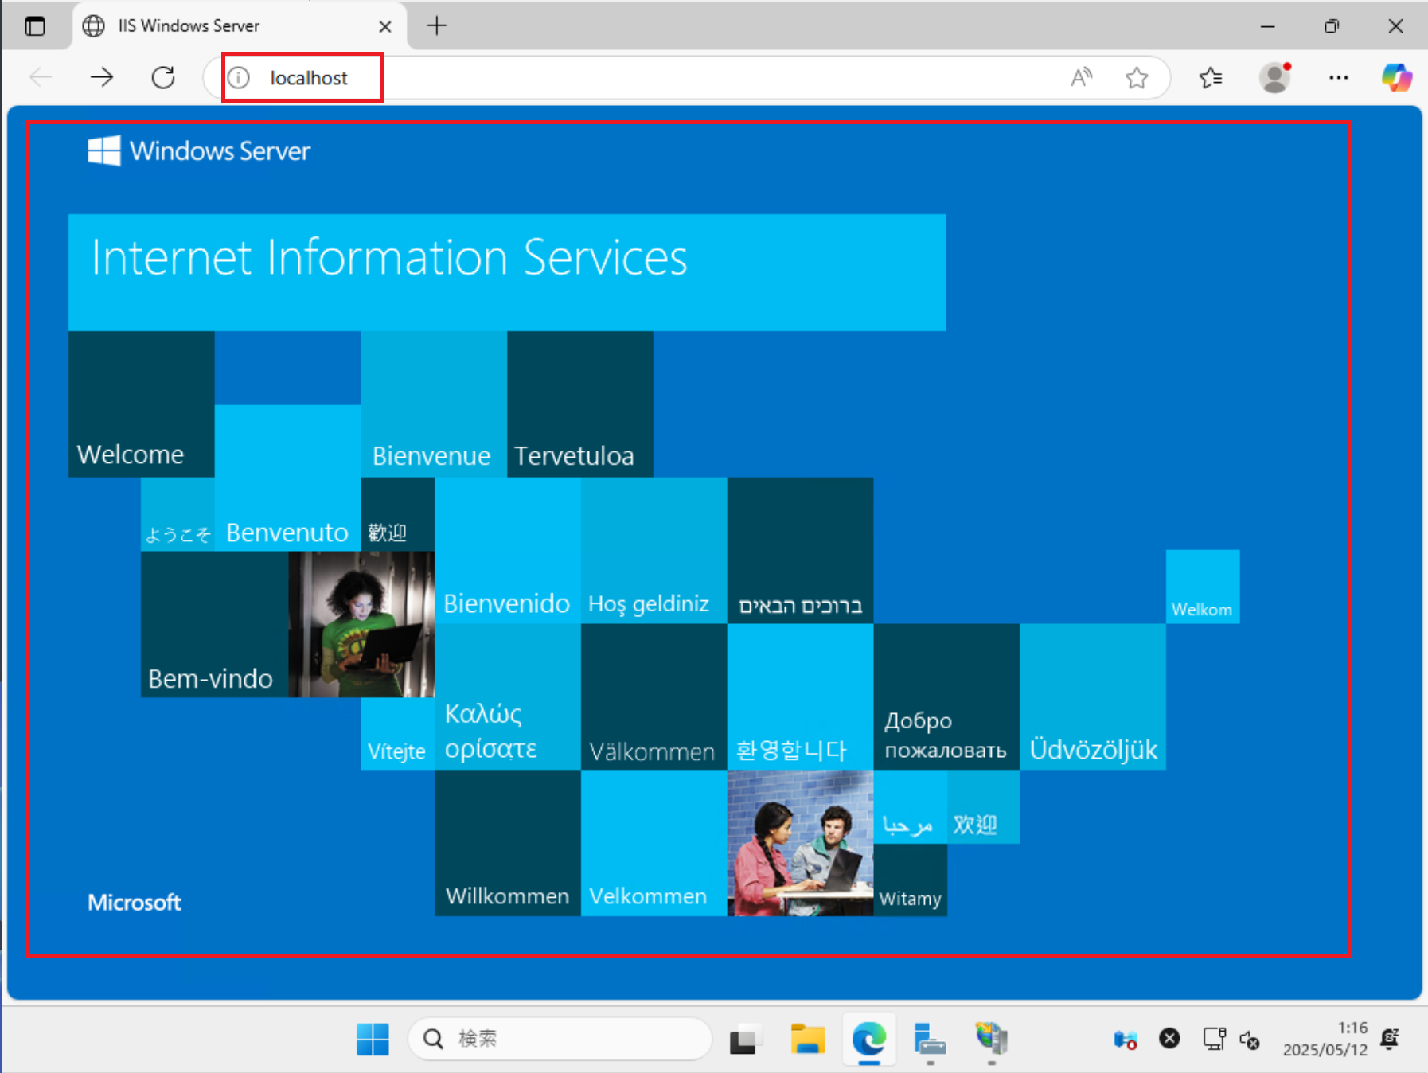Open IIS Manager taskbar icon
1428x1073 pixels.
click(992, 1039)
